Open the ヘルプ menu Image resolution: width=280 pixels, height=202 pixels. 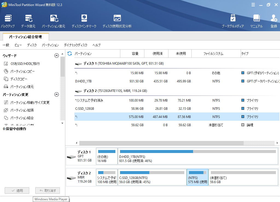point(97,45)
